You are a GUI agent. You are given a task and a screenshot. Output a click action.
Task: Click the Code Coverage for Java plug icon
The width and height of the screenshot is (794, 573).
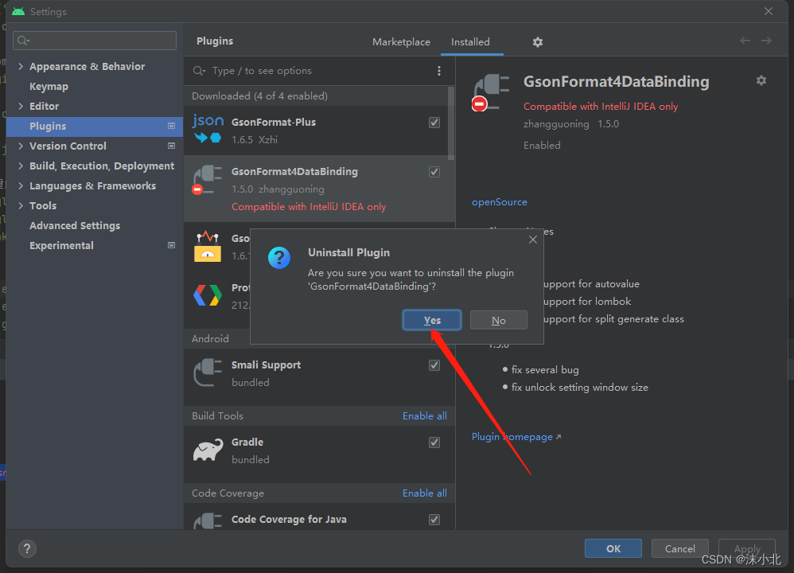pyautogui.click(x=208, y=520)
